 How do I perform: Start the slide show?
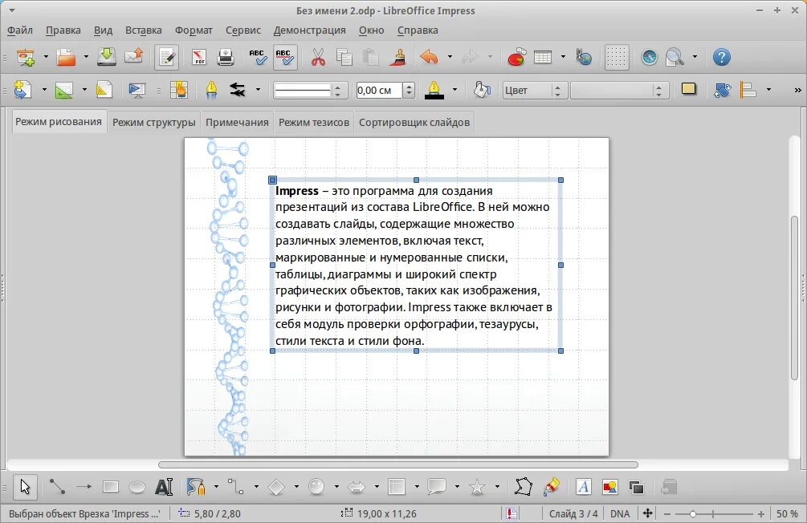point(137,90)
